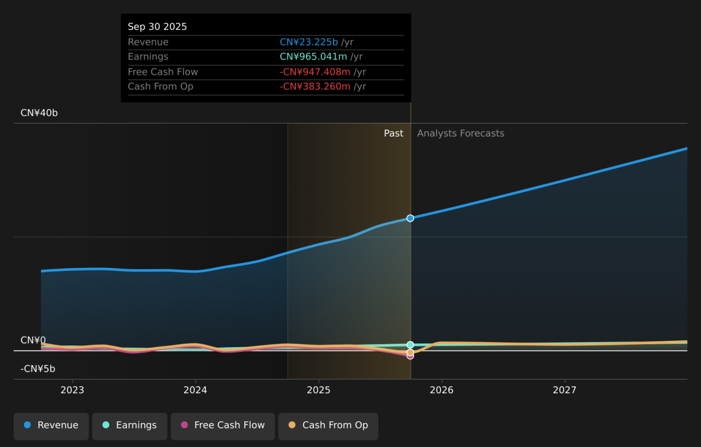Click the -CN¥383.260m cash from op value
The width and height of the screenshot is (701, 447).
[315, 86]
